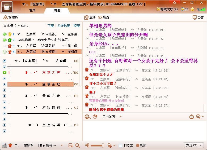Click the lock icon on the top separator line
This screenshot has height=150, width=207.
5,67
